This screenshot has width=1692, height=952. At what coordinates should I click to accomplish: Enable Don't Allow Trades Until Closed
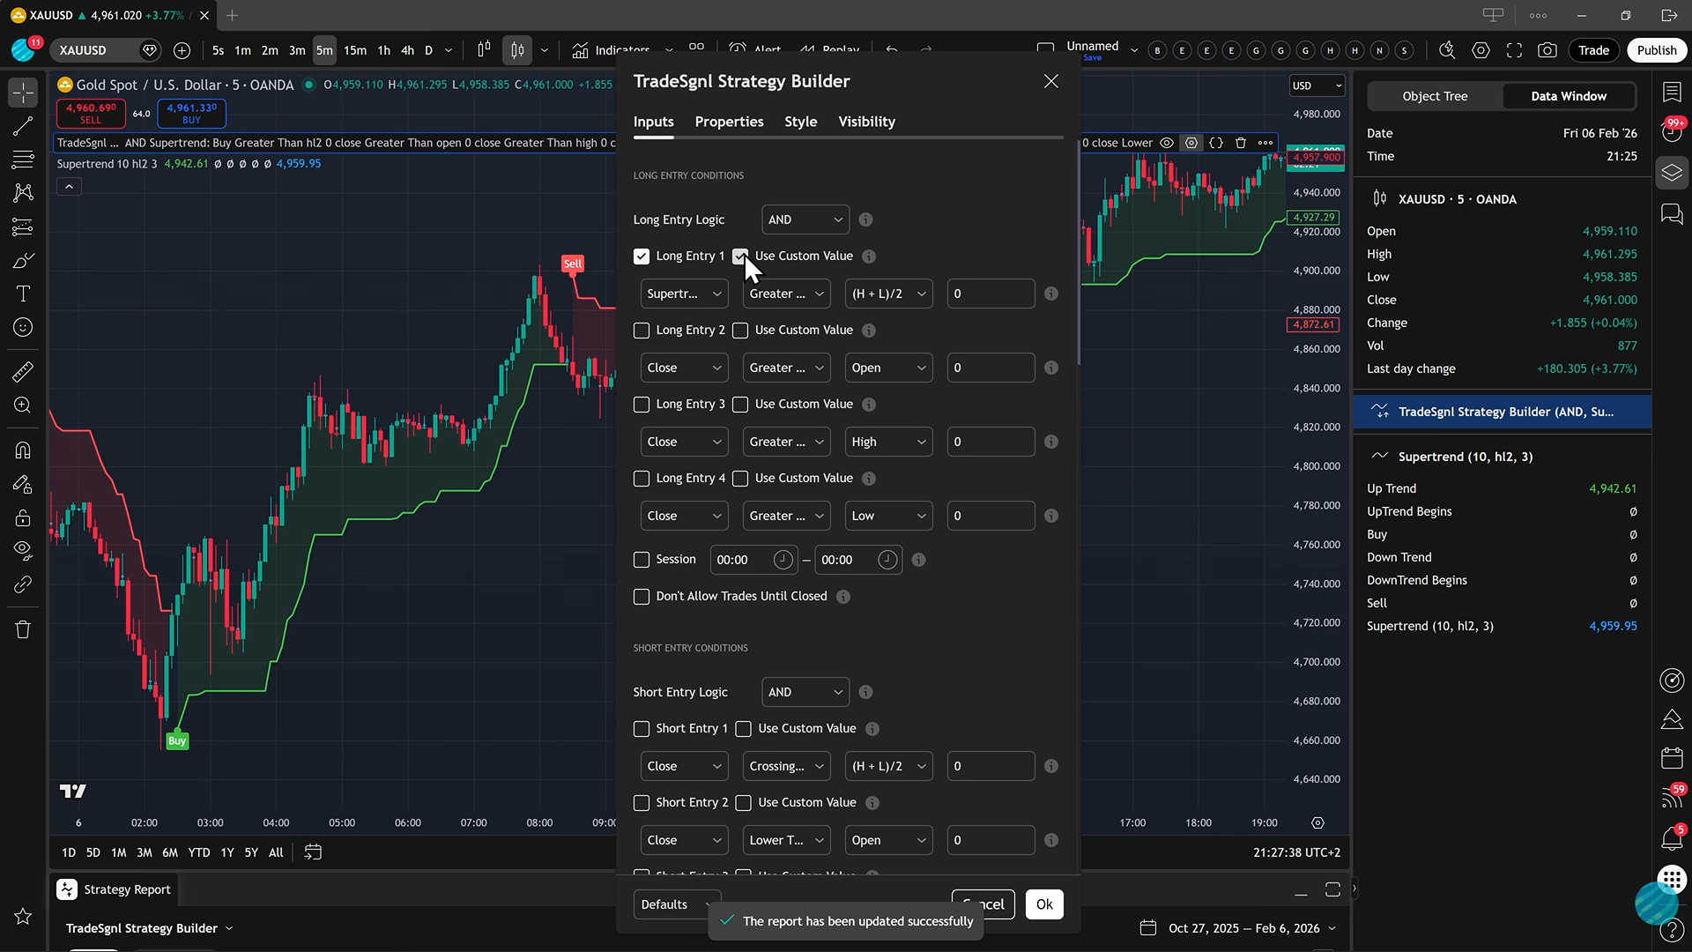pos(642,597)
